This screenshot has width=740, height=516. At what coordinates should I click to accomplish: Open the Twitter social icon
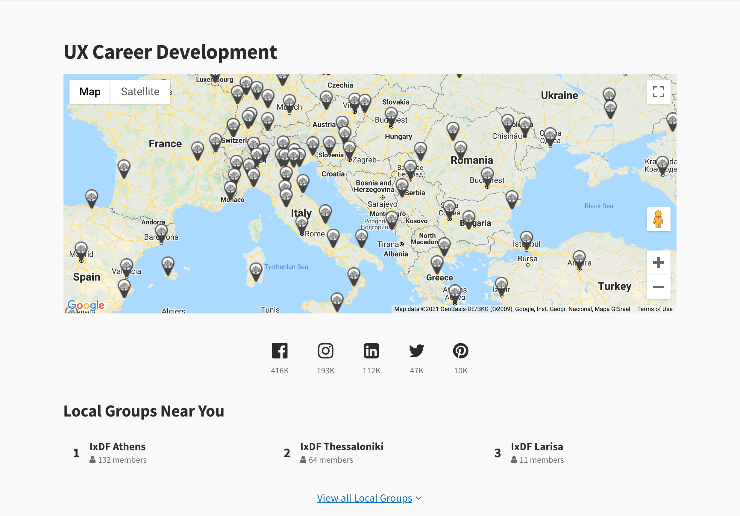coord(416,351)
